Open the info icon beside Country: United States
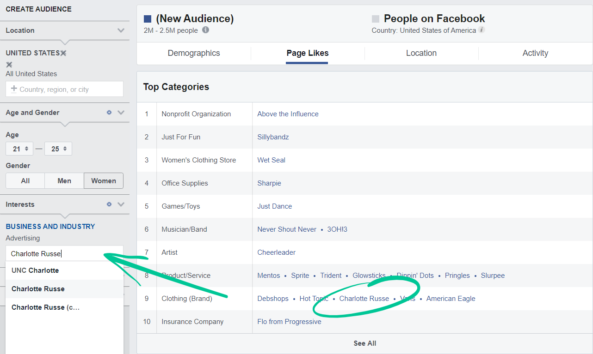The image size is (593, 354). point(482,30)
